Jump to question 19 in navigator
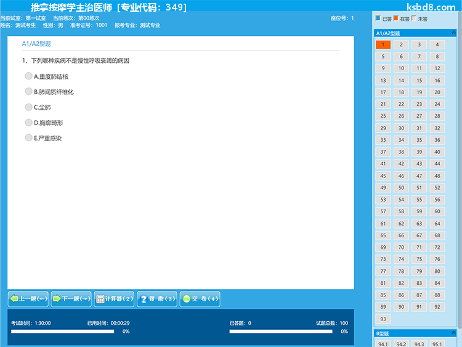Screen dimensions: 462x347 [x=419, y=92]
